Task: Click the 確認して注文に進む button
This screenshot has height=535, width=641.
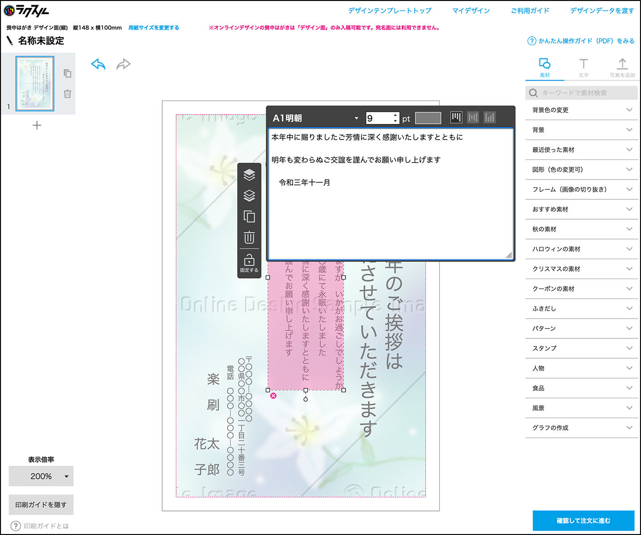Action: (583, 521)
